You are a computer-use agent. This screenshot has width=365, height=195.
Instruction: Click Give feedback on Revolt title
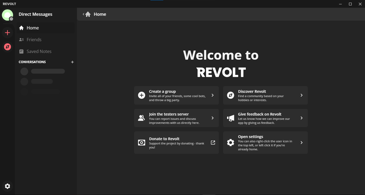click(260, 114)
